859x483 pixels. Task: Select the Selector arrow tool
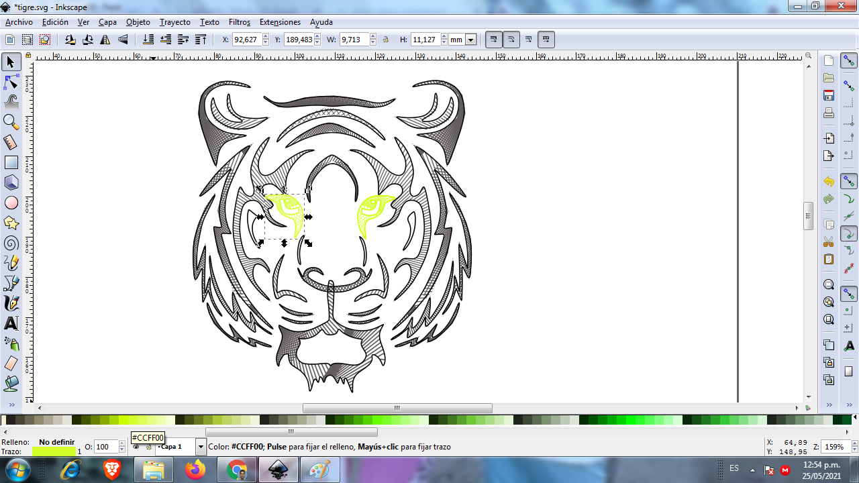tap(11, 62)
